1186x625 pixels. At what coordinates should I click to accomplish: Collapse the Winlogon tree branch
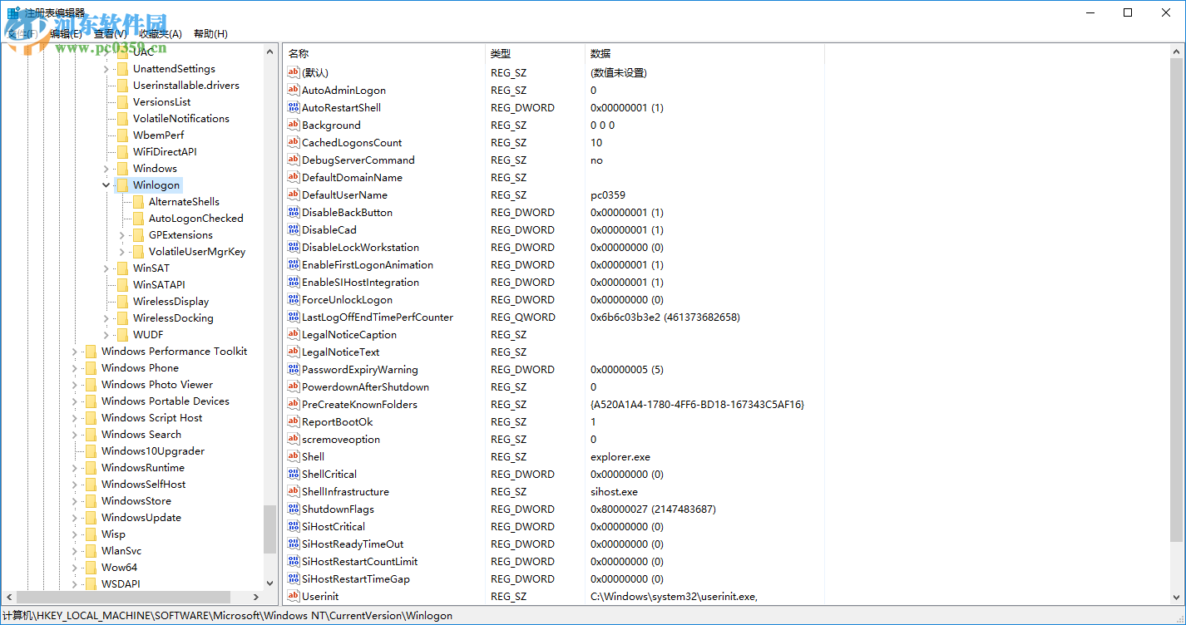pos(105,185)
